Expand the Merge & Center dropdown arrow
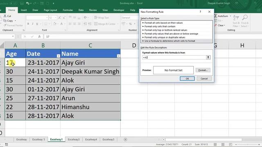 click(x=117, y=24)
